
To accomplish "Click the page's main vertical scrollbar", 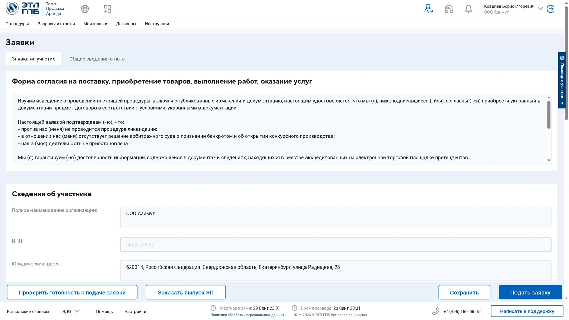I will tap(566, 63).
